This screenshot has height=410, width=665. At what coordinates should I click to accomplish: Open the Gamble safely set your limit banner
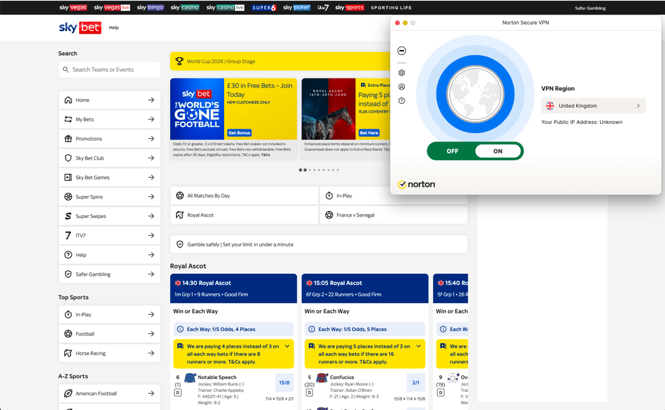point(319,245)
